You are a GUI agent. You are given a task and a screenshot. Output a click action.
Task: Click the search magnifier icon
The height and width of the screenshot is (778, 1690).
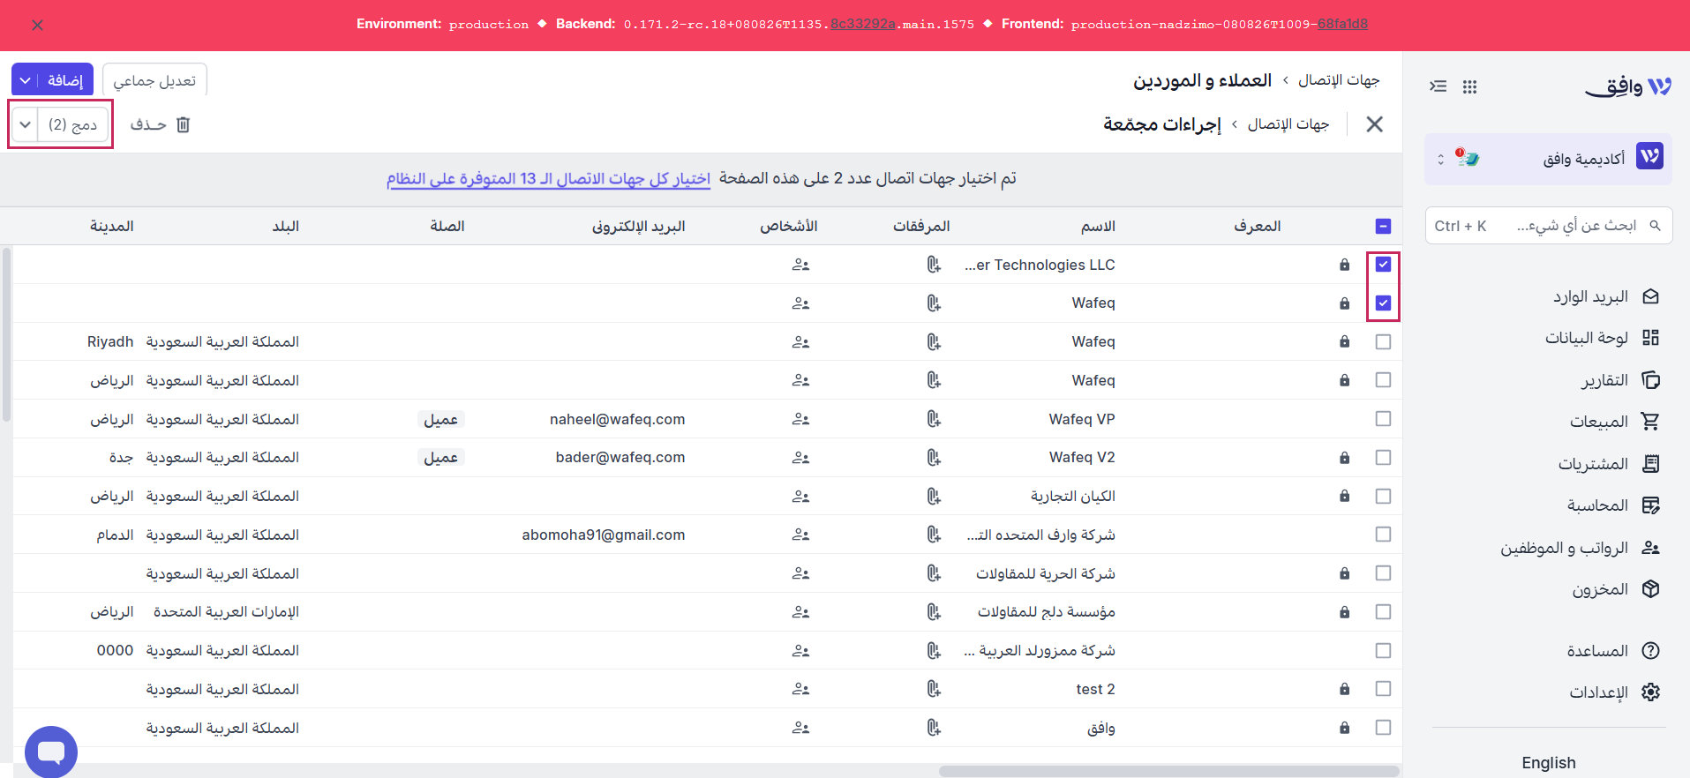pos(1655,226)
